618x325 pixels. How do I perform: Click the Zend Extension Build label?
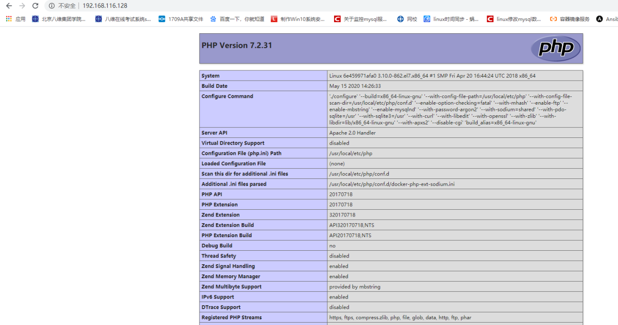[228, 225]
